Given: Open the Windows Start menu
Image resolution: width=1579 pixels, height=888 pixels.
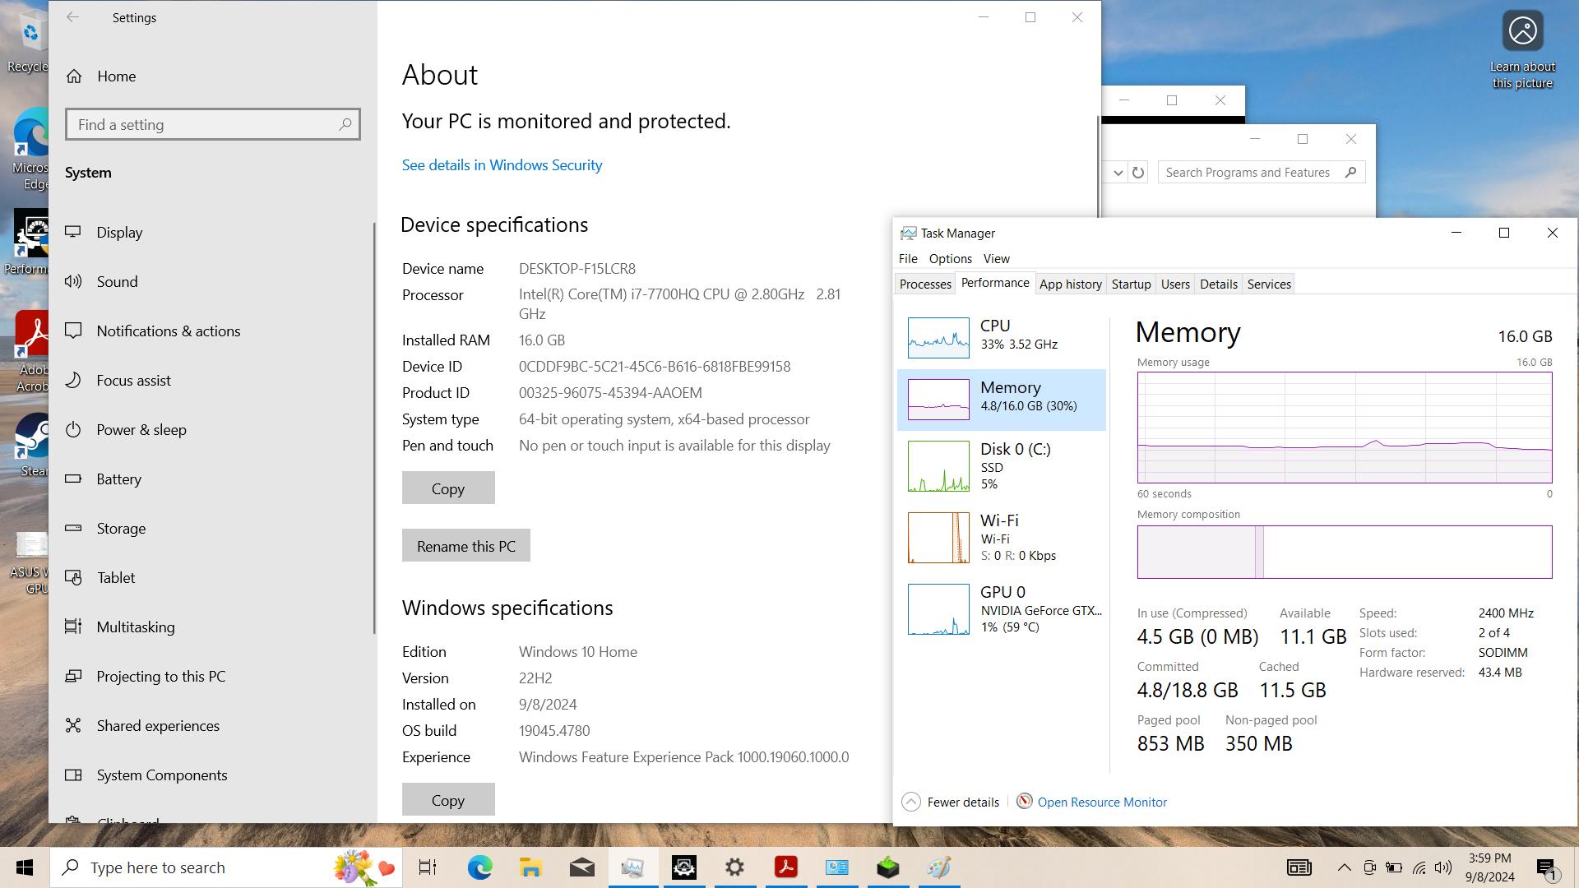Looking at the screenshot, I should click(x=25, y=867).
